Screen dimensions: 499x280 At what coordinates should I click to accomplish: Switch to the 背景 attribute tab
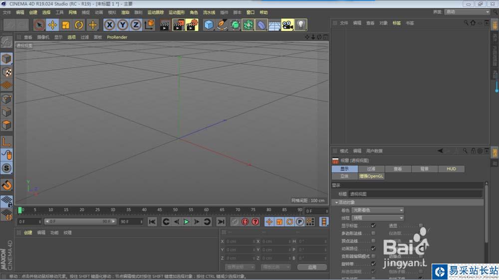425,169
